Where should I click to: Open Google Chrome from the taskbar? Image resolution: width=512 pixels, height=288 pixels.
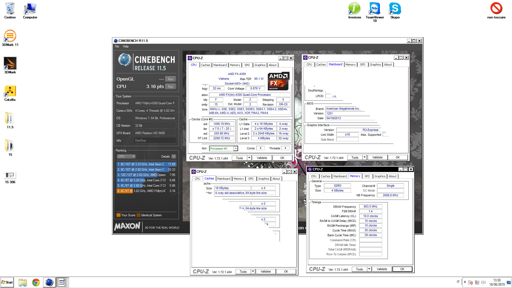point(36,282)
